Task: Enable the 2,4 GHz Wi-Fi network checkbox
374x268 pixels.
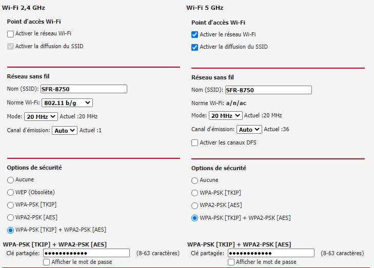Action: tap(10, 34)
